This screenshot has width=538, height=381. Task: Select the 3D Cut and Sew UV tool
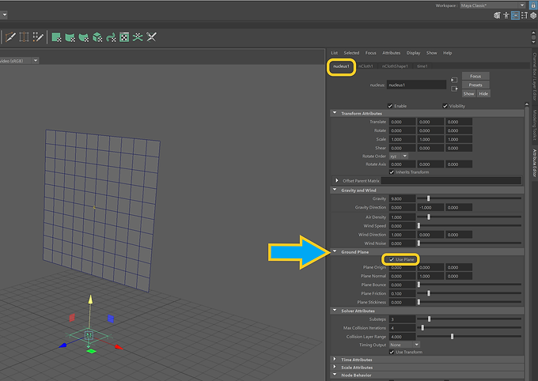pos(151,37)
